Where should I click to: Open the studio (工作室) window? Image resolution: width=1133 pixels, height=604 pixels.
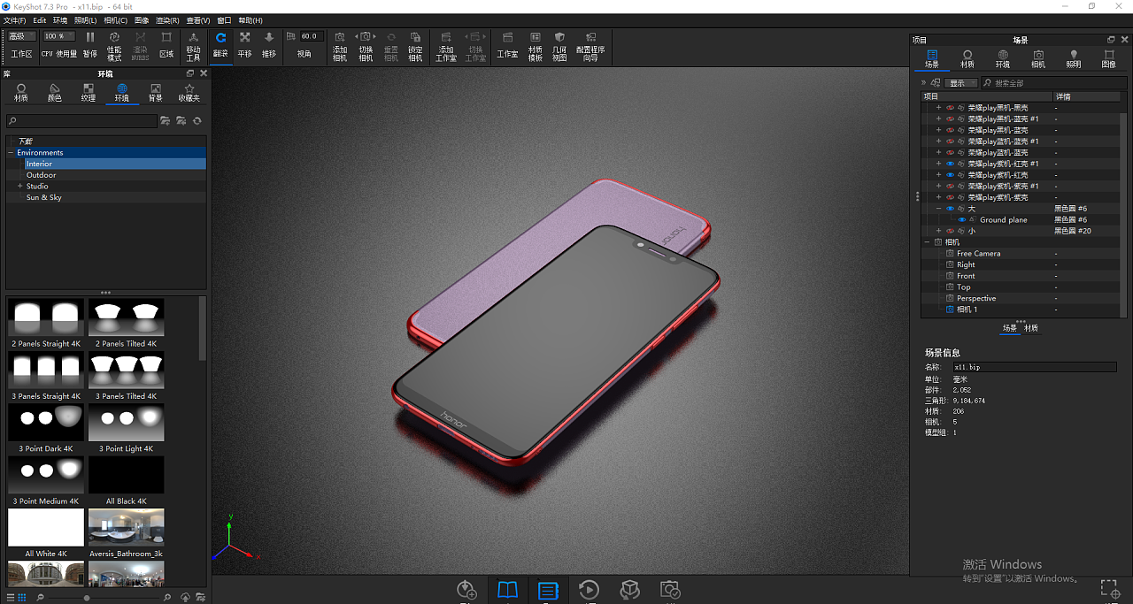click(x=507, y=43)
